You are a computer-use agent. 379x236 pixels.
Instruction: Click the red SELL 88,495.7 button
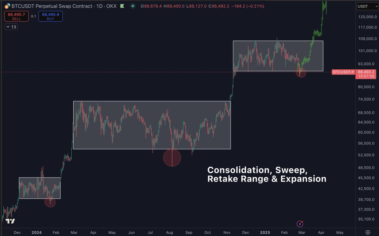(x=16, y=16)
